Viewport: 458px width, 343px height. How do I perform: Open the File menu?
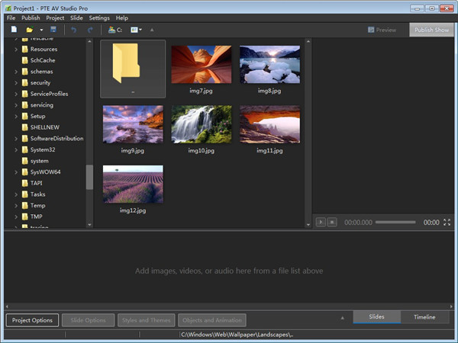pyautogui.click(x=11, y=18)
